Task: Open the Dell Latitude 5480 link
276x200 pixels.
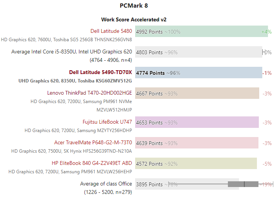Action: coord(111,31)
